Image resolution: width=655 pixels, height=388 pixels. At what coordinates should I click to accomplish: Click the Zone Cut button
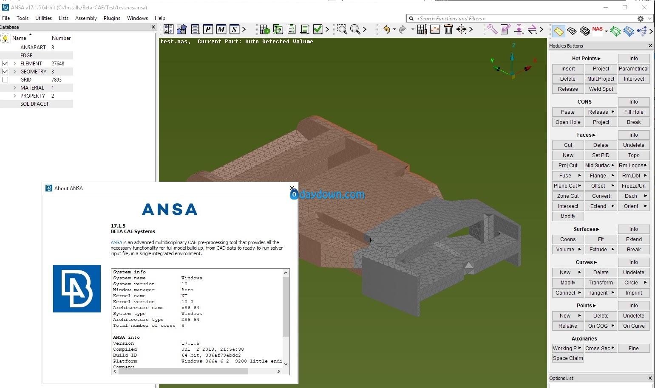coord(568,196)
